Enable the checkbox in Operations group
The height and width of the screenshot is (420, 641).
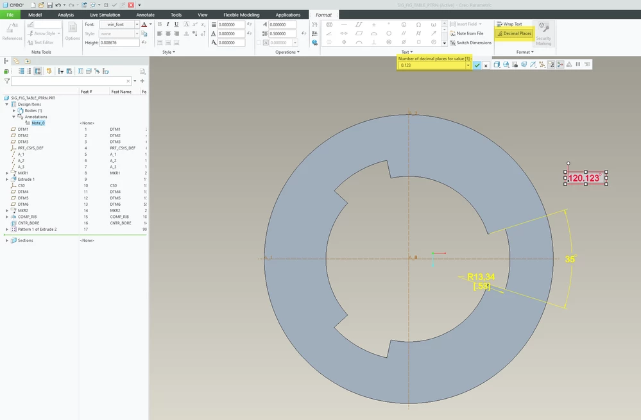259,42
